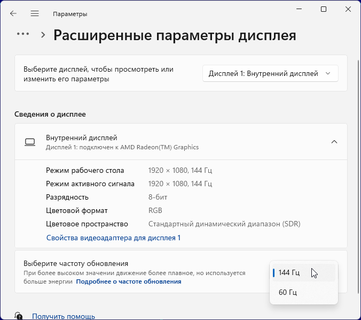Click the help icon beside Получить помощь
Screen dimensions: 361x320
pyautogui.click(x=19, y=316)
